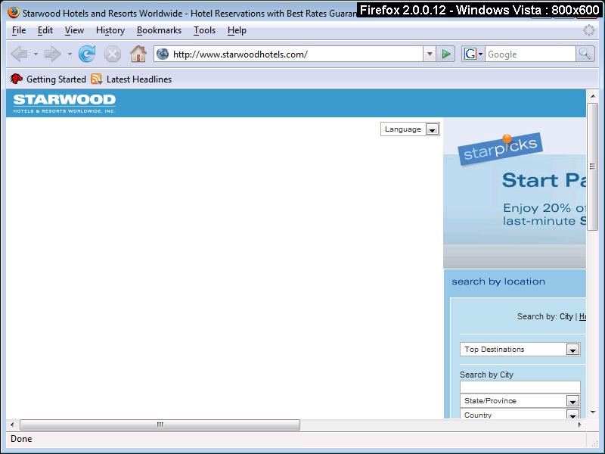Click the scroll left arrow
Image resolution: width=605 pixels, height=454 pixels.
12,424
